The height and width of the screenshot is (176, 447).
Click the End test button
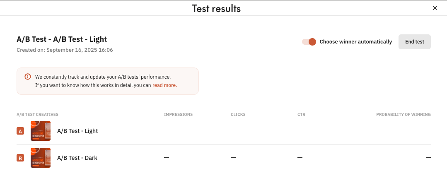coord(414,42)
